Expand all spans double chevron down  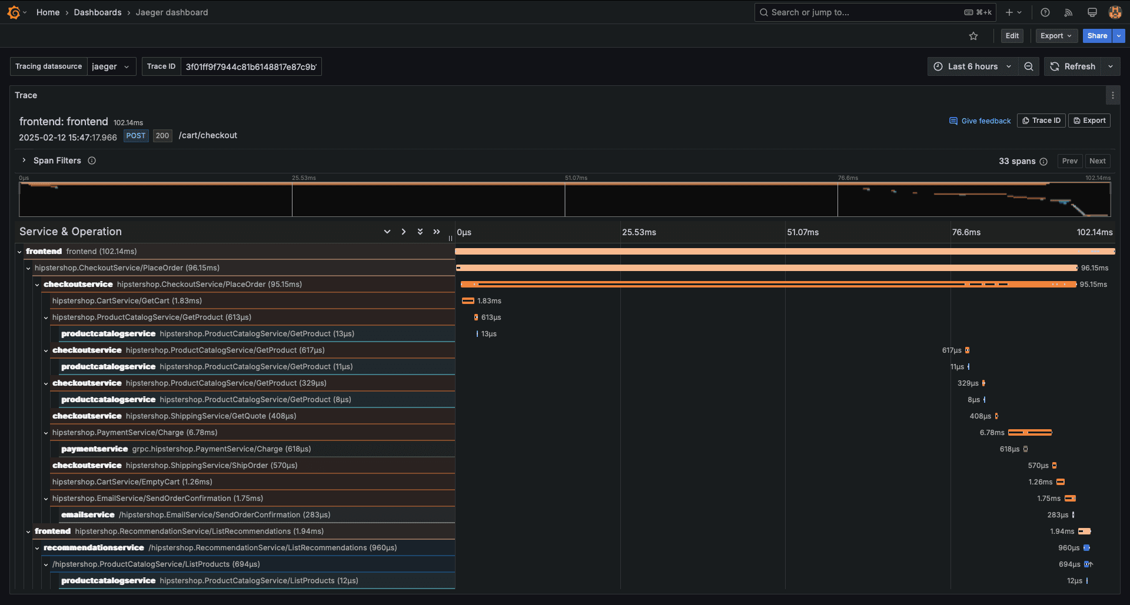pos(420,232)
